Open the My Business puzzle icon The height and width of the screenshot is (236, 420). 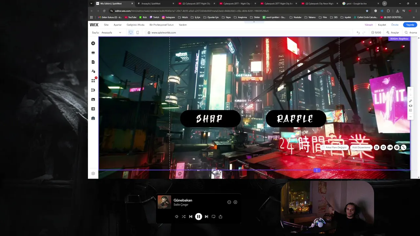point(93,90)
